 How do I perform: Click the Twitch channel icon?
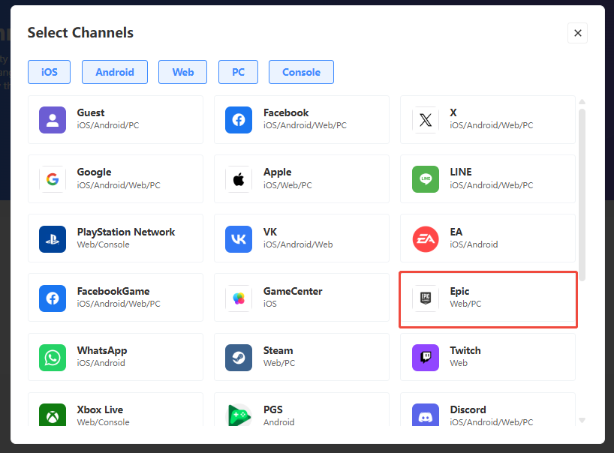425,358
